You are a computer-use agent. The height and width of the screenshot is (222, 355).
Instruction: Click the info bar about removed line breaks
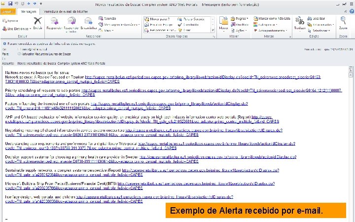[49, 44]
